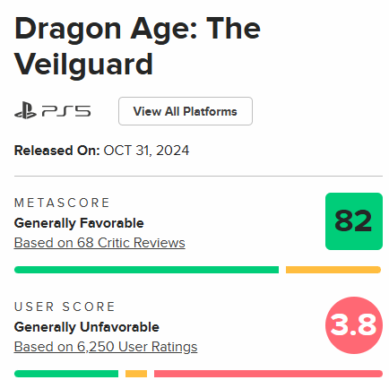Open Based on 68 Critic Reviews link

[x=99, y=243]
